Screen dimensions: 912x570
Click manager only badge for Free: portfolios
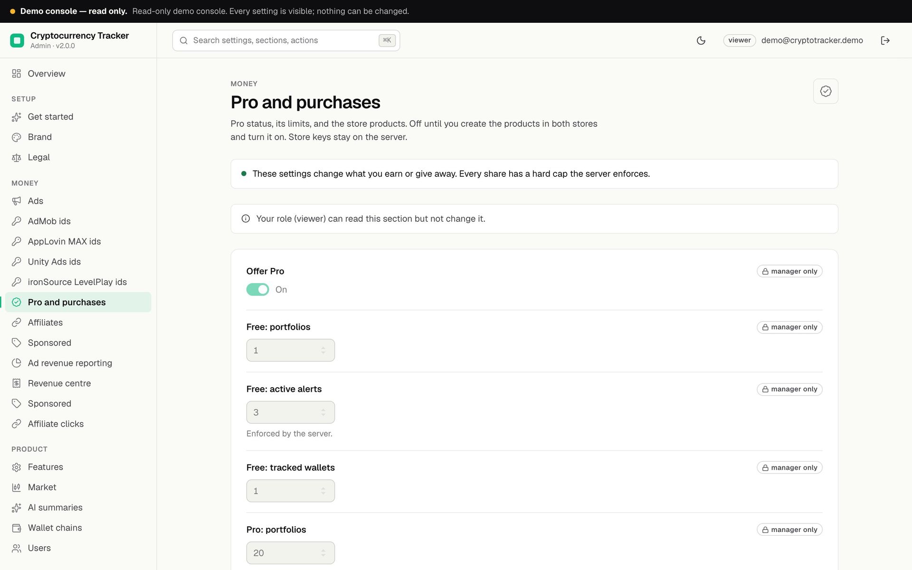789,327
